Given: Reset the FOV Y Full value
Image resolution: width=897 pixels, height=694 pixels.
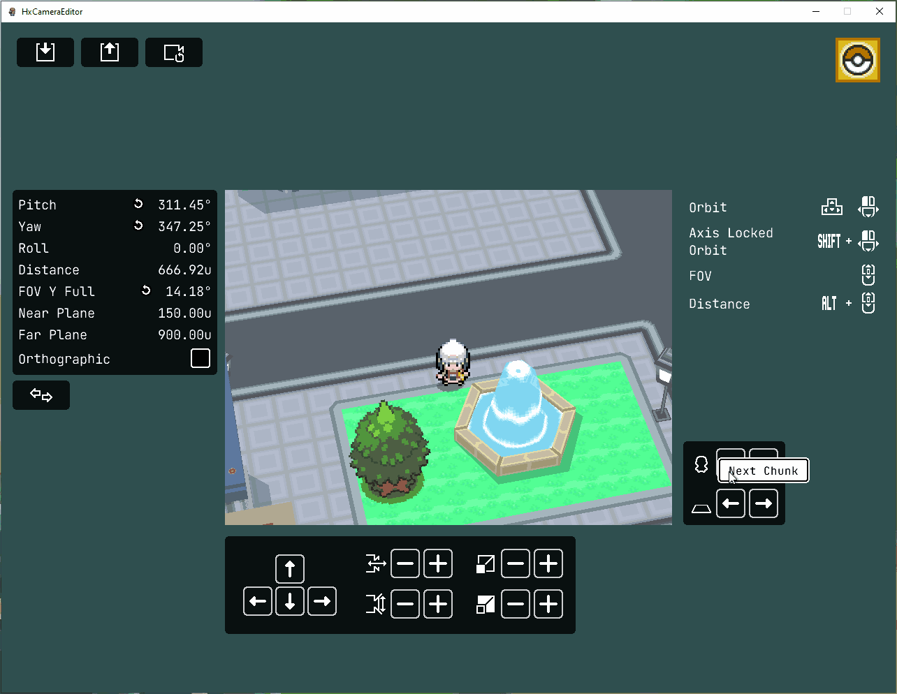Looking at the screenshot, I should [x=146, y=290].
